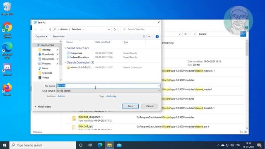265x149 pixels.
Task: Click the Cancel button
Action: click(x=150, y=106)
